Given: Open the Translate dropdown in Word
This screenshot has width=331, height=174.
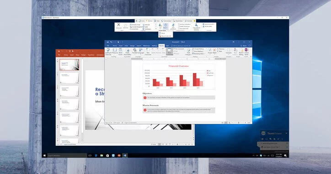Looking at the screenshot, I should pos(135,51).
